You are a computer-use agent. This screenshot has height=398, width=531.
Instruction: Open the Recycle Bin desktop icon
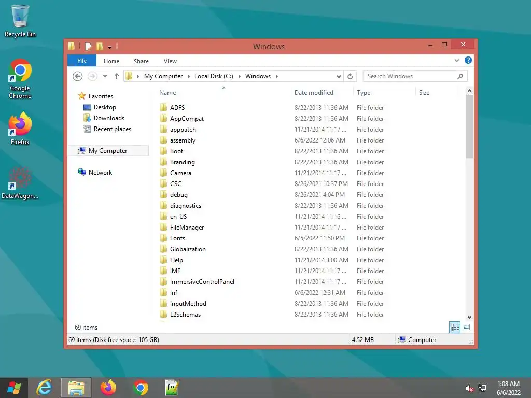click(20, 21)
